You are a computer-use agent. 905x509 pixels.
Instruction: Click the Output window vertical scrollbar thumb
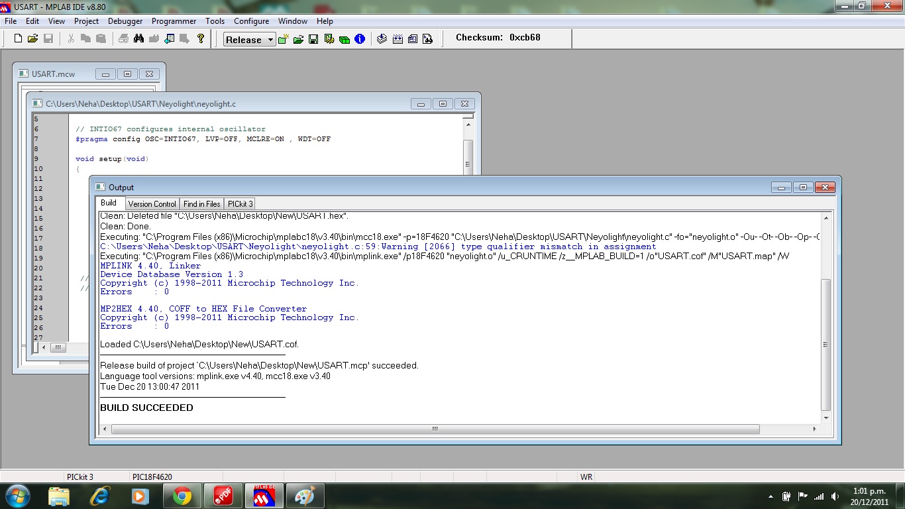coord(825,345)
